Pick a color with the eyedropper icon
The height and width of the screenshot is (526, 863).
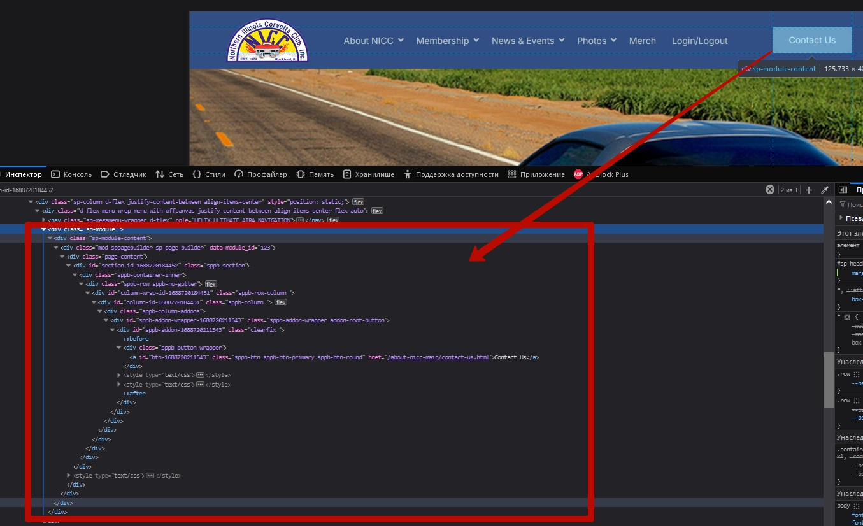[825, 190]
